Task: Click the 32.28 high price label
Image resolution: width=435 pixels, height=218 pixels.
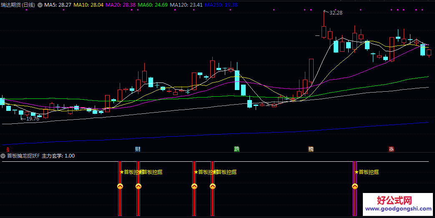Action: click(x=336, y=13)
